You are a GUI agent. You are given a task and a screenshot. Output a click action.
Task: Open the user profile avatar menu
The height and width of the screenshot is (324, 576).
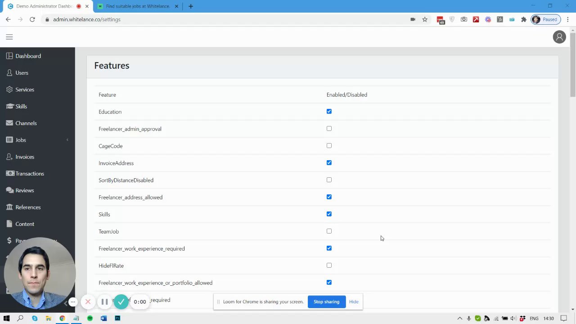[559, 37]
